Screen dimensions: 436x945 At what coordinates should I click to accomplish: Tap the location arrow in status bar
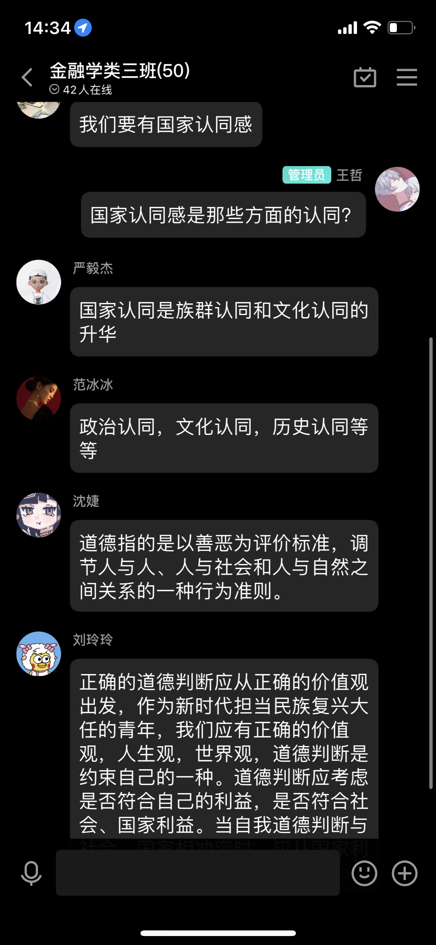tap(83, 28)
